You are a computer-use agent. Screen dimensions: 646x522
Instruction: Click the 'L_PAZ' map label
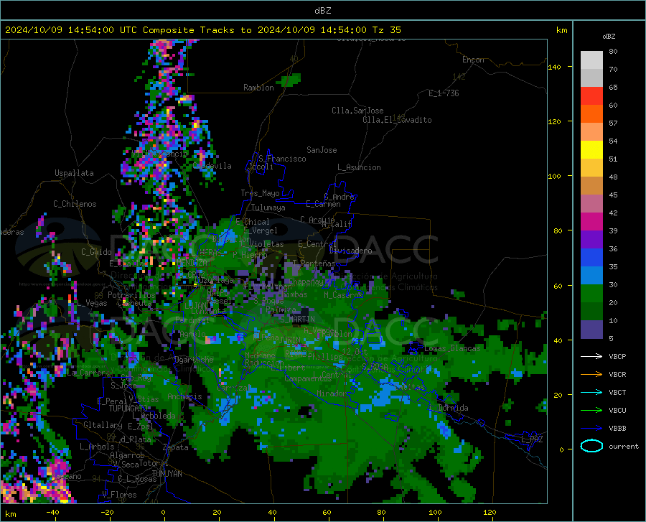tap(532, 439)
